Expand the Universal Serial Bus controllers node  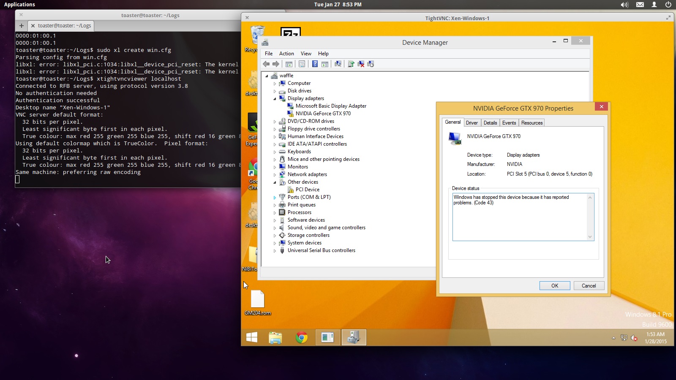pyautogui.click(x=275, y=251)
